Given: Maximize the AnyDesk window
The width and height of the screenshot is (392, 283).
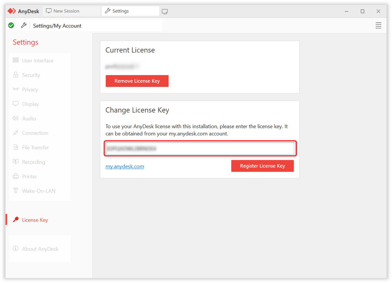Looking at the screenshot, I should pyautogui.click(x=362, y=11).
